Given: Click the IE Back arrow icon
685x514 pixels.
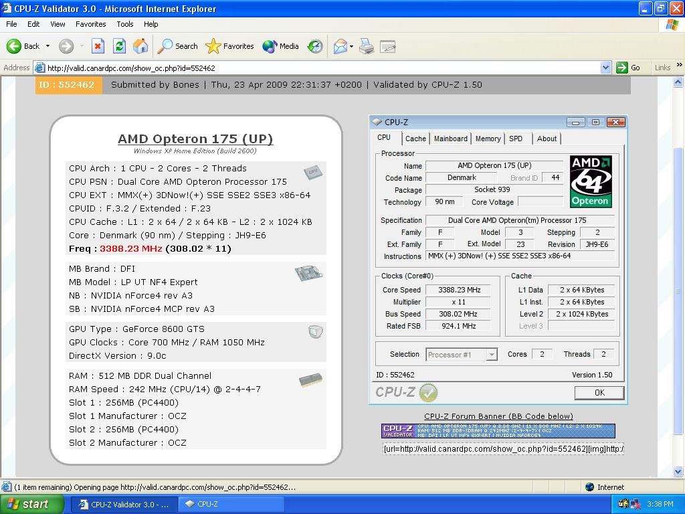Looking at the screenshot, I should click(14, 46).
